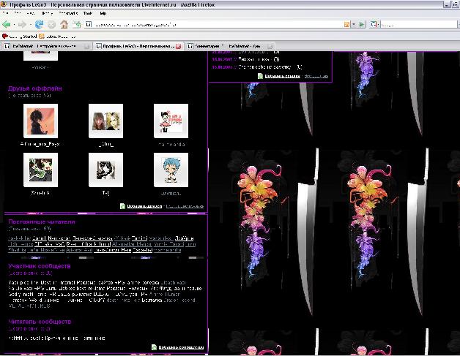Open the Bookmarks menu
The width and height of the screenshot is (460, 356).
pos(68,13)
